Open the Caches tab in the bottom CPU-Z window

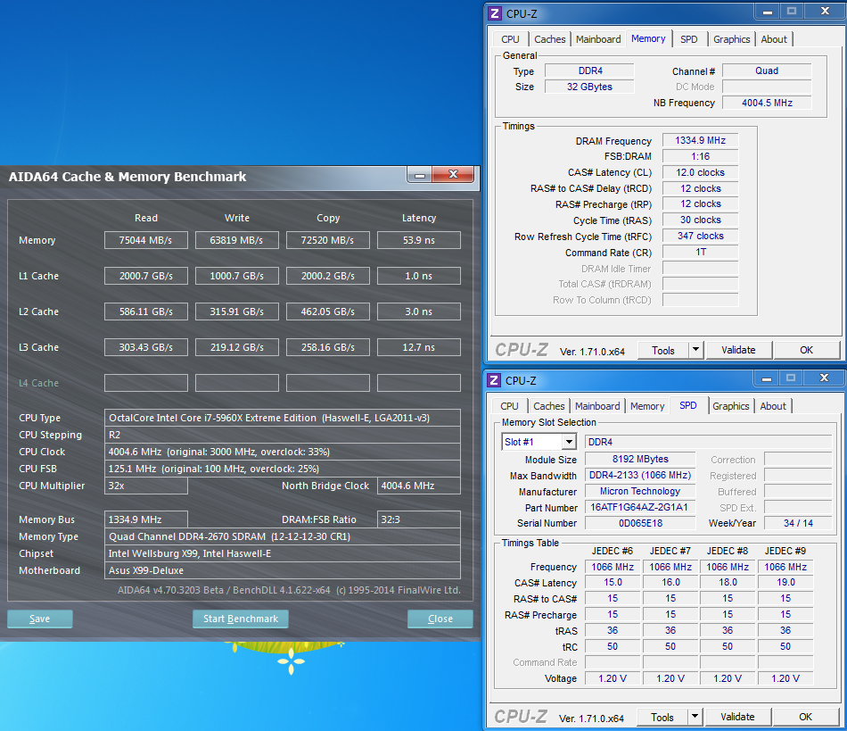(549, 406)
